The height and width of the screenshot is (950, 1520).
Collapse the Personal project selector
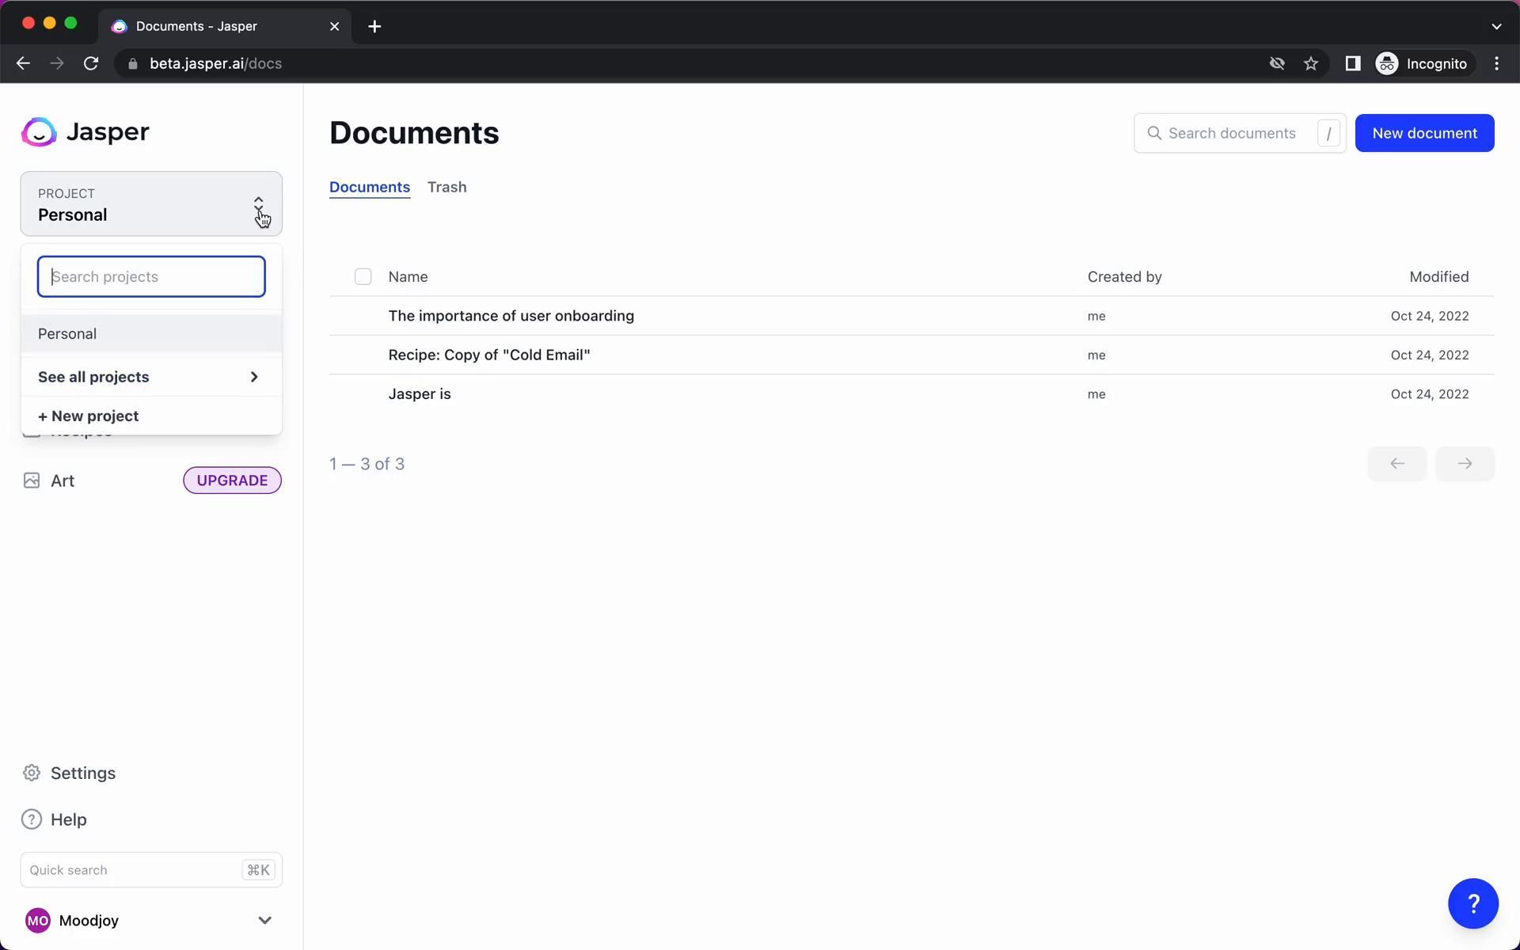(258, 204)
